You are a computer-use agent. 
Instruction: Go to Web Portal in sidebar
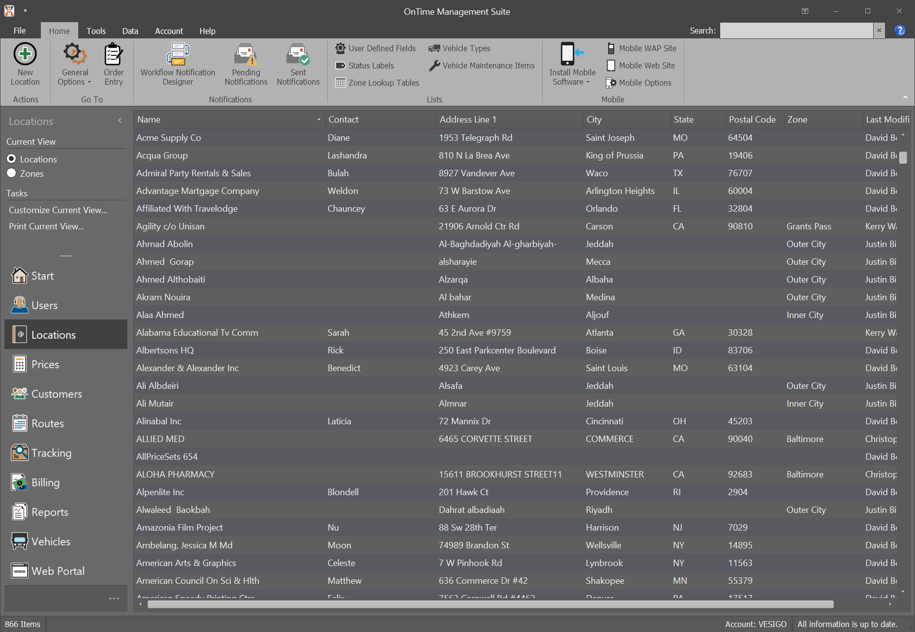pyautogui.click(x=66, y=571)
